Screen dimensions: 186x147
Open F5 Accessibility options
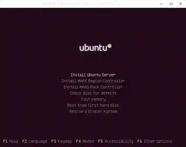point(116,141)
